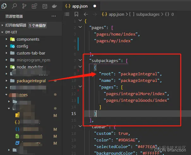Open the Source Control branch icon
191x155 pixels.
click(24, 6)
